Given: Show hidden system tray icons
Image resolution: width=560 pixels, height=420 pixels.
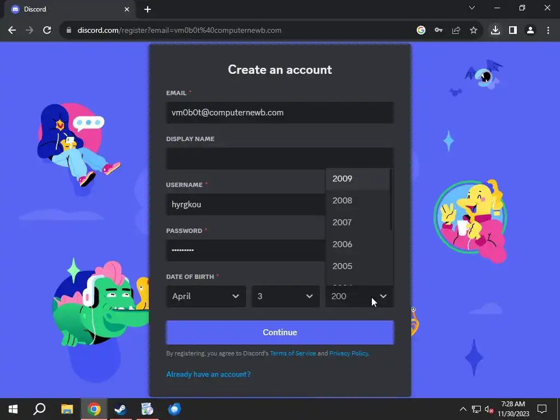Looking at the screenshot, I should point(463,409).
